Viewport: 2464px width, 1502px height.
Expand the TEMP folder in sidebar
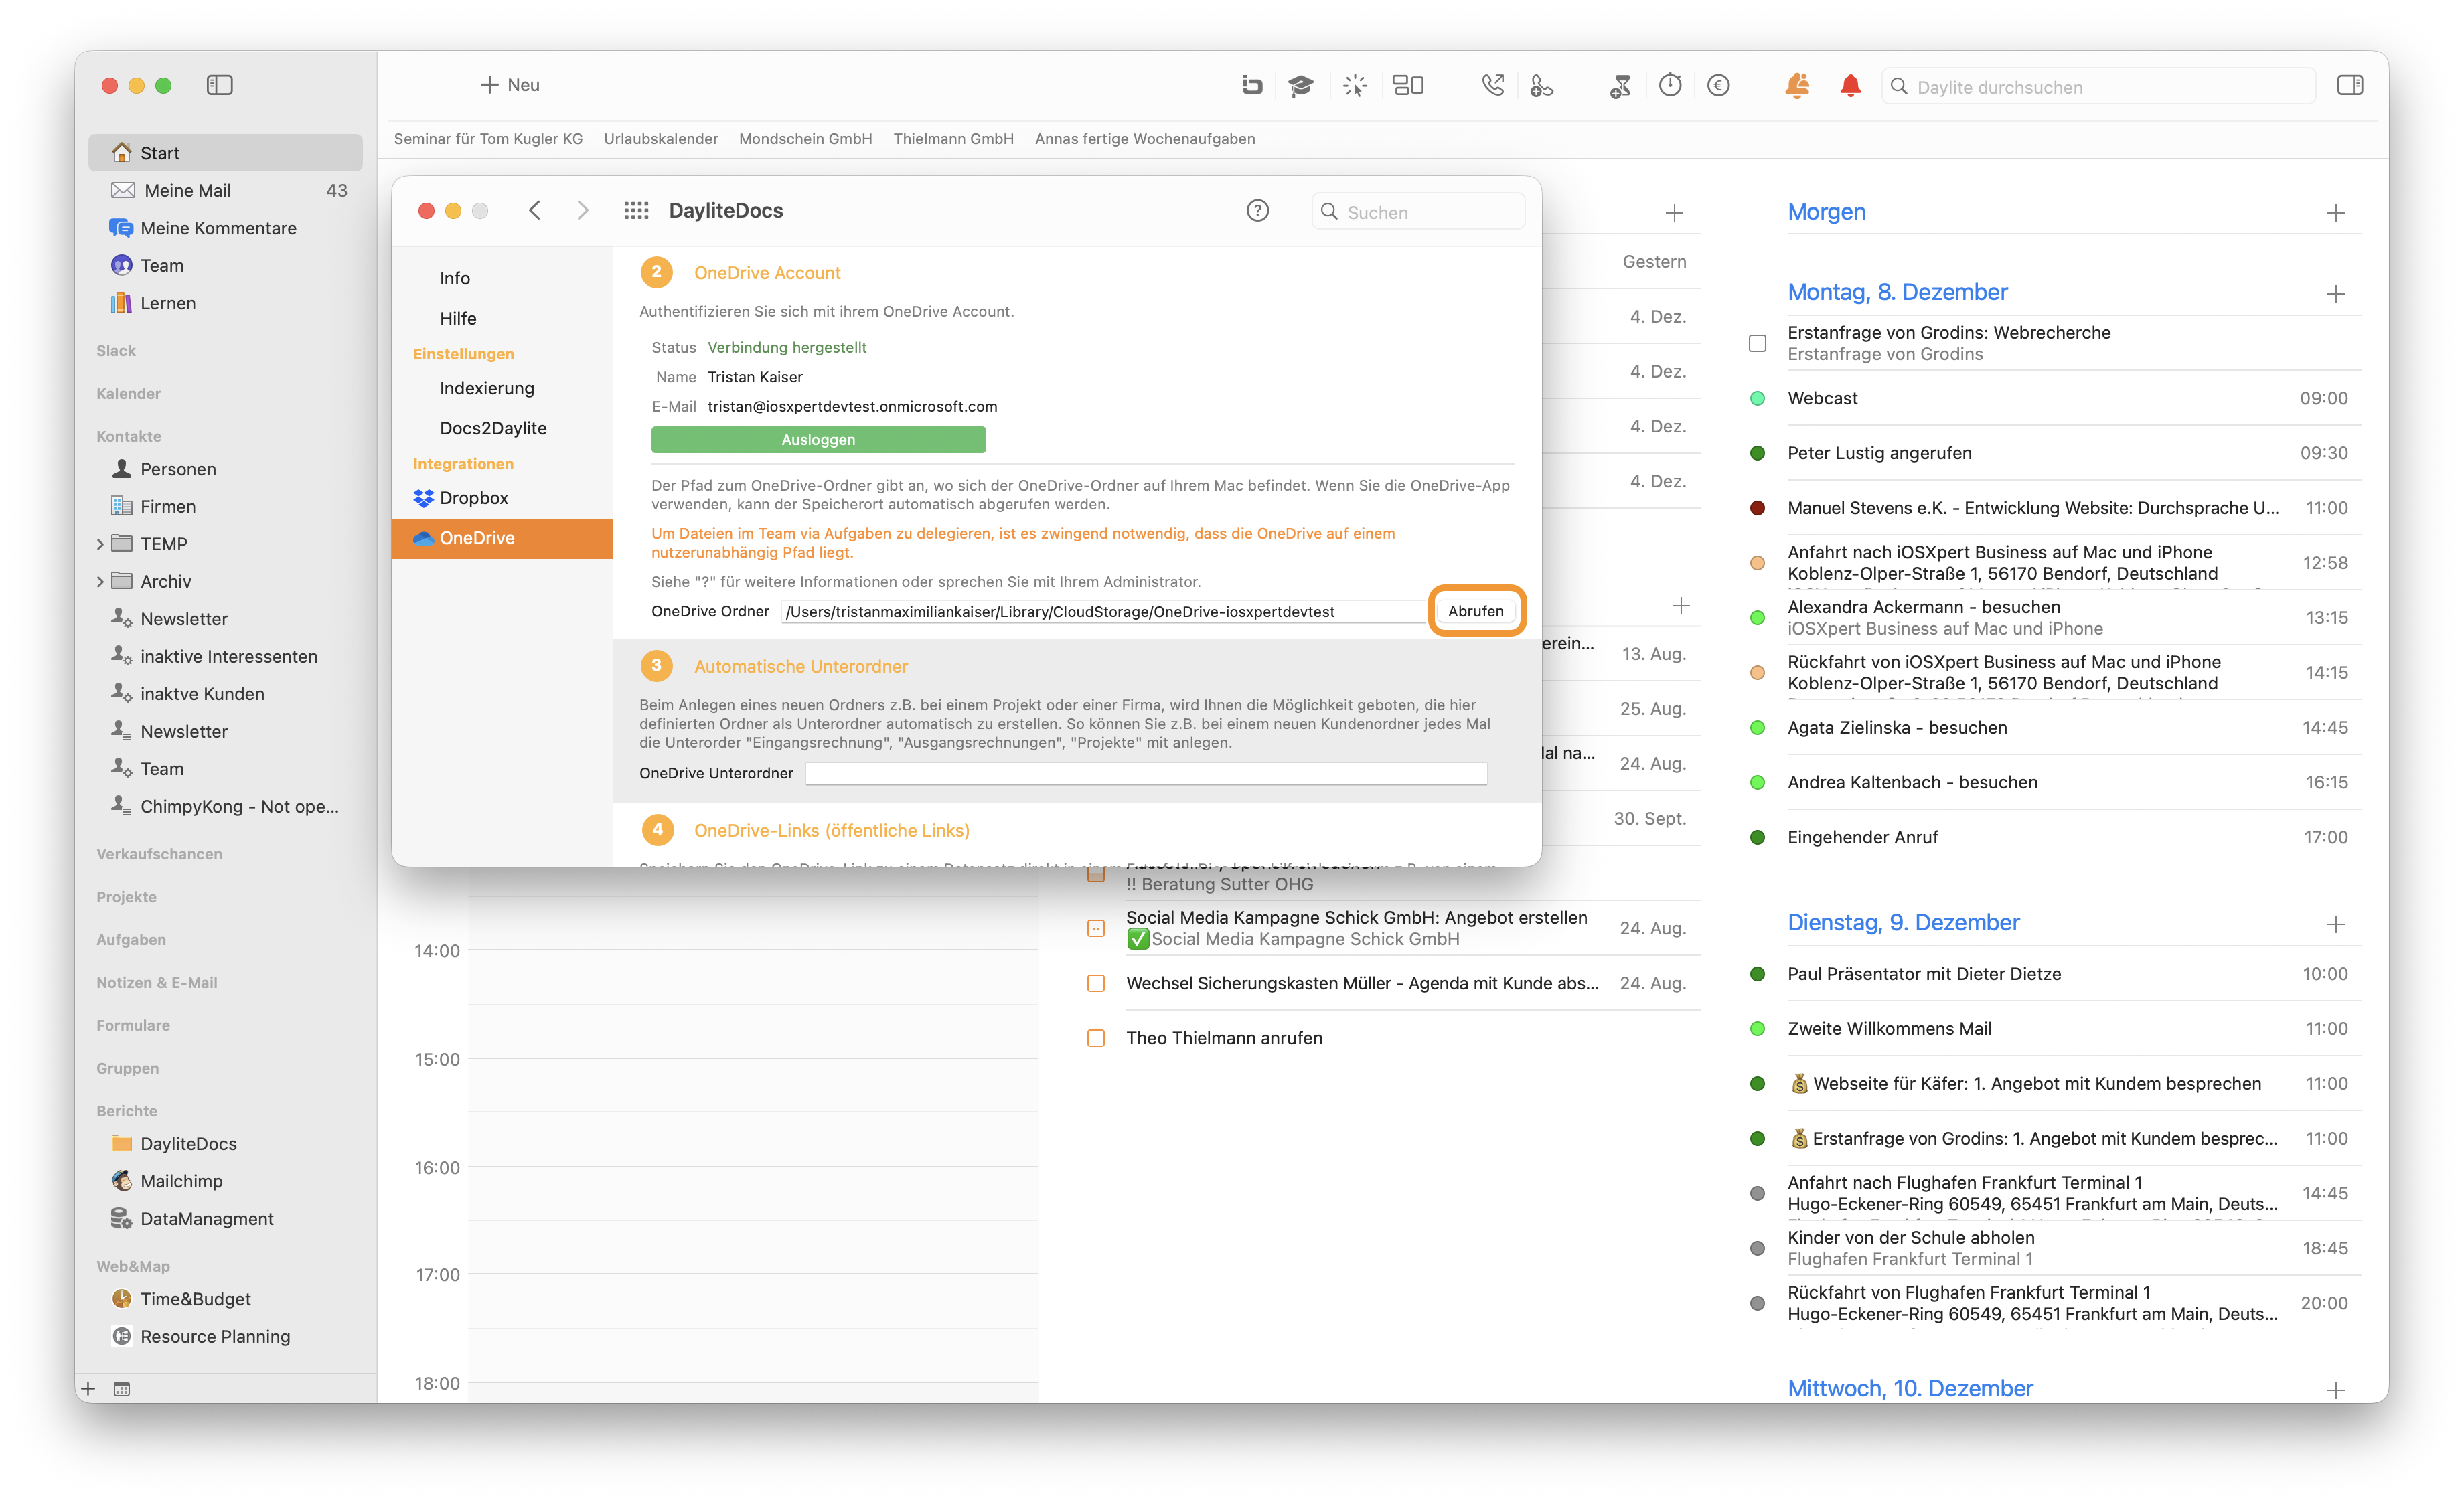100,544
